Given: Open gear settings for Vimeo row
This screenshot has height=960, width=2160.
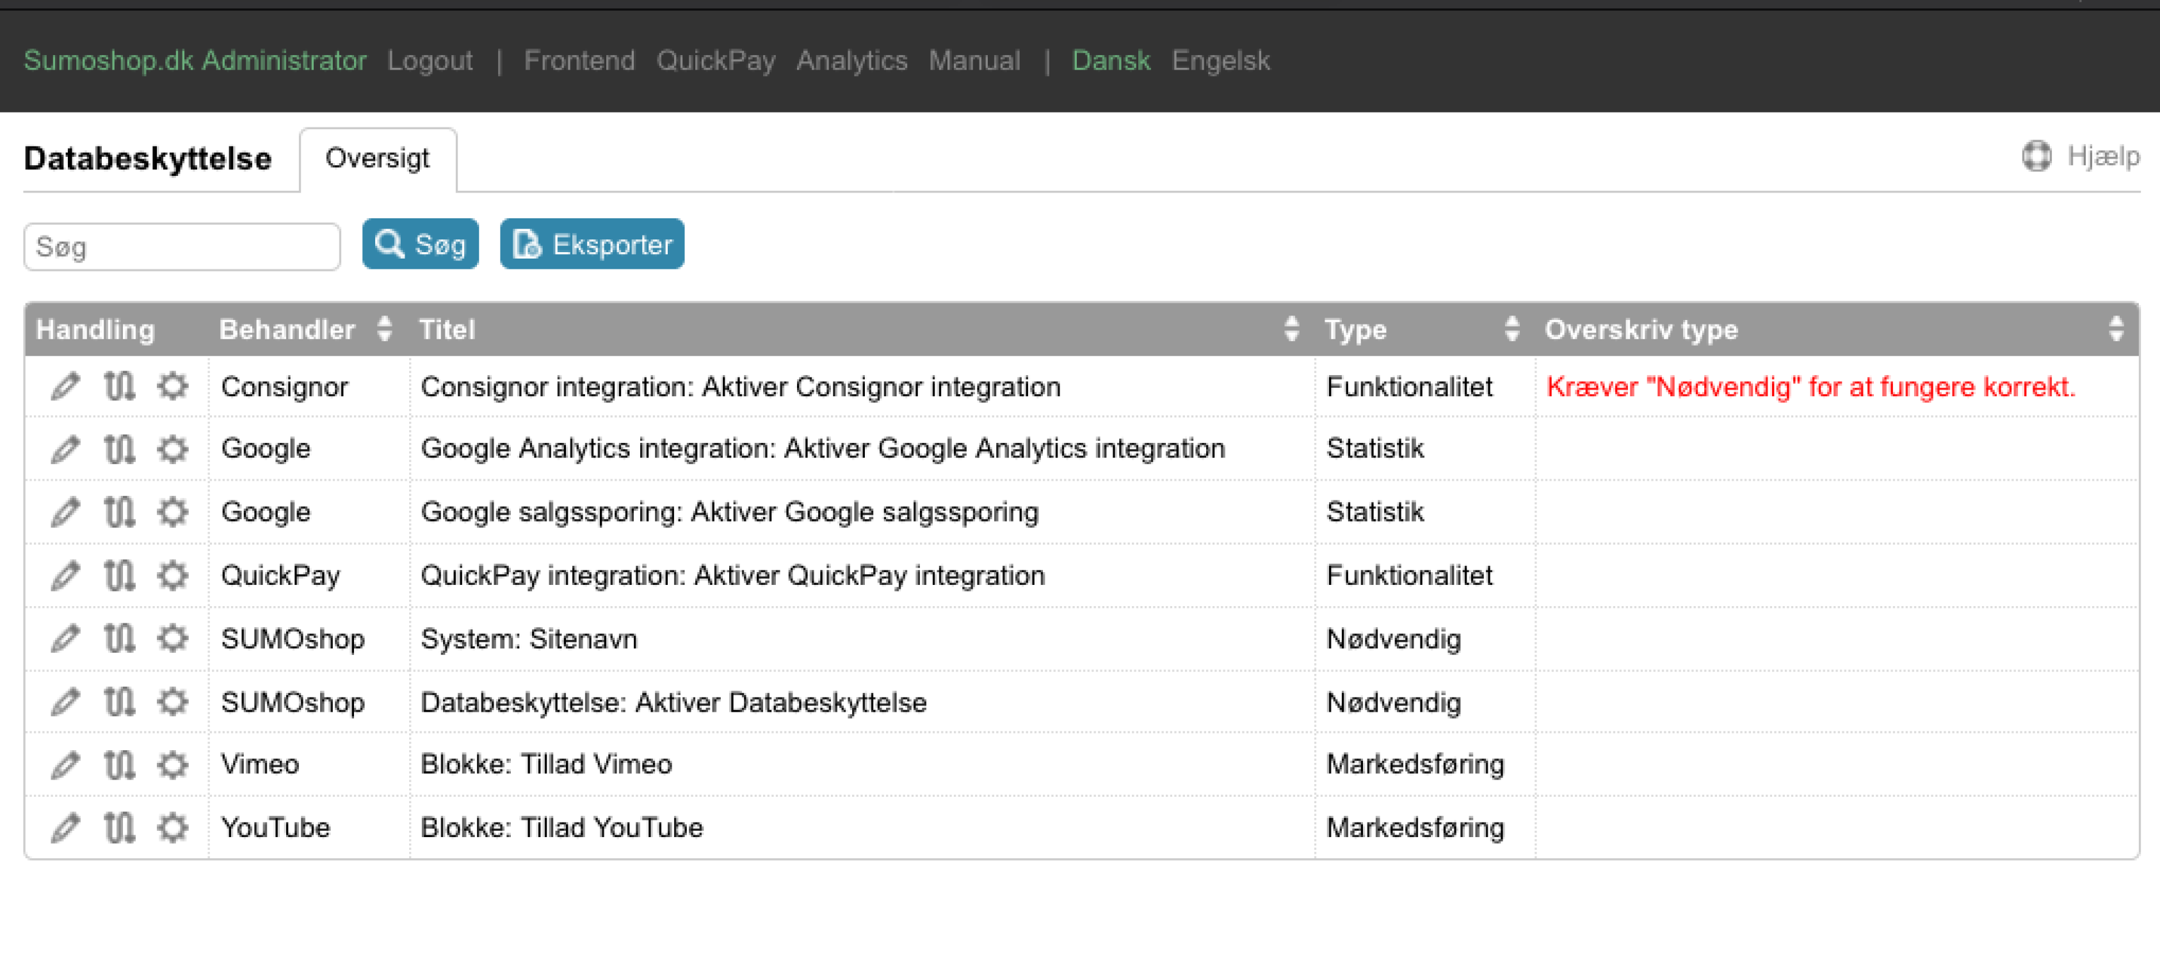Looking at the screenshot, I should (173, 765).
